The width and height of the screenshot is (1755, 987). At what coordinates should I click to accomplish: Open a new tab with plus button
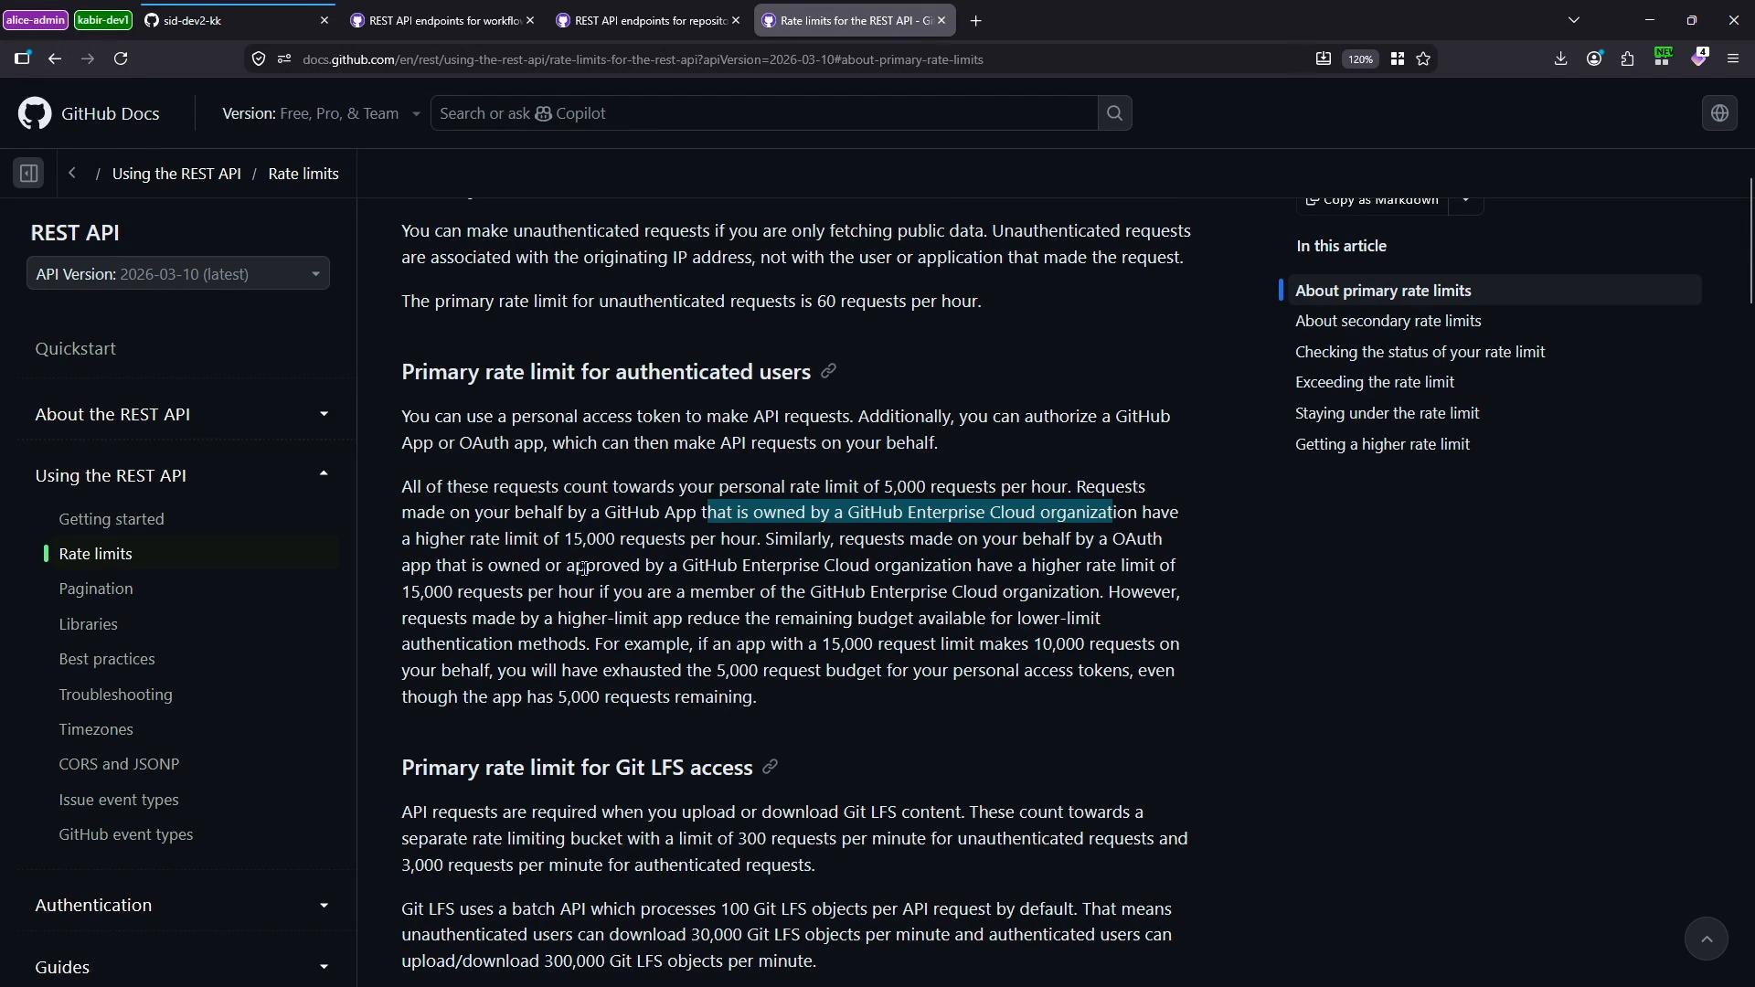(975, 20)
